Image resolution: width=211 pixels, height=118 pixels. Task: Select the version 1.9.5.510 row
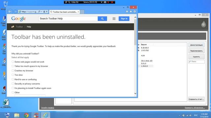[145, 50]
